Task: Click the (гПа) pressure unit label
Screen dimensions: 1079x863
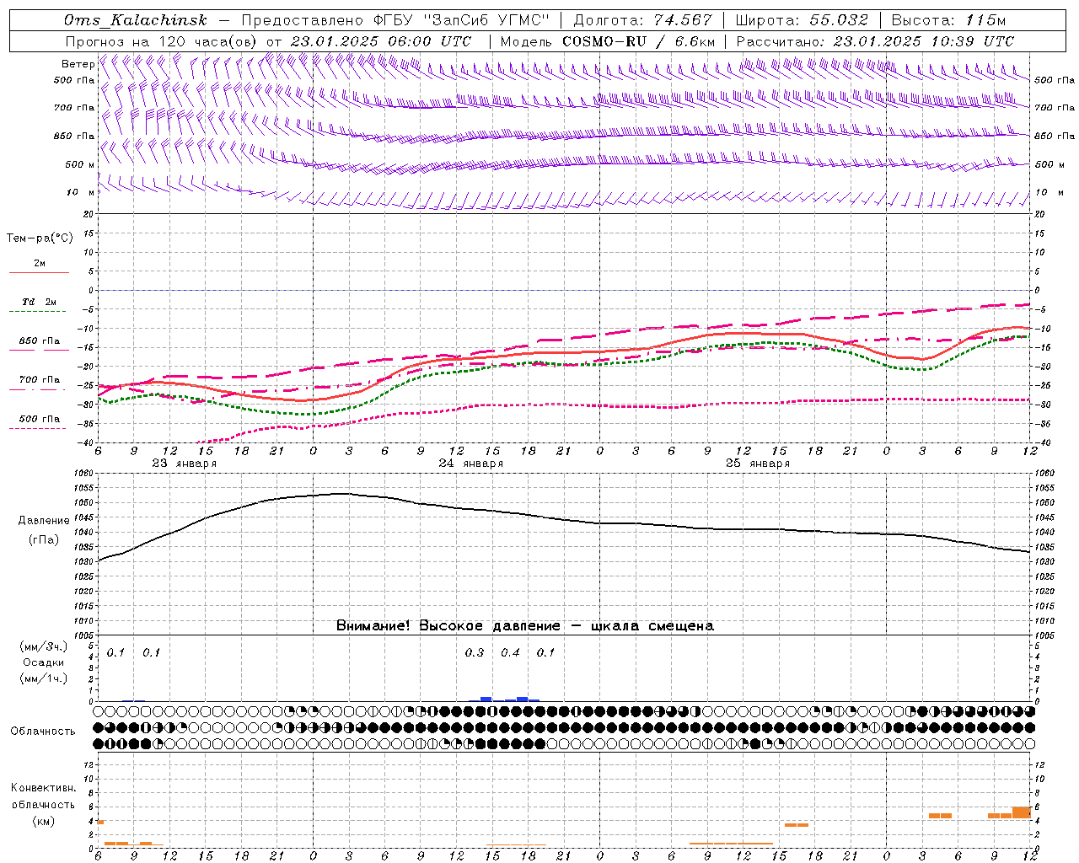Action: 44,539
